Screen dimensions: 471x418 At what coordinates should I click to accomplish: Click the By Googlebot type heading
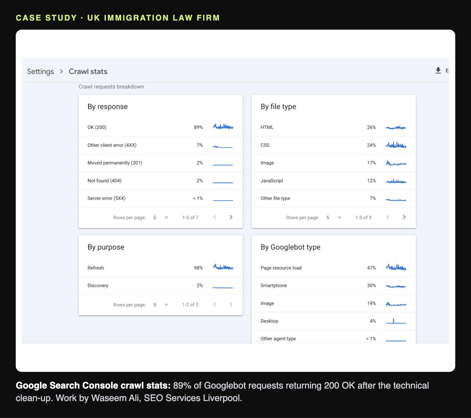coord(290,247)
